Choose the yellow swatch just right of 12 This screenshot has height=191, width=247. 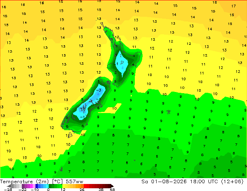[x=64, y=186]
